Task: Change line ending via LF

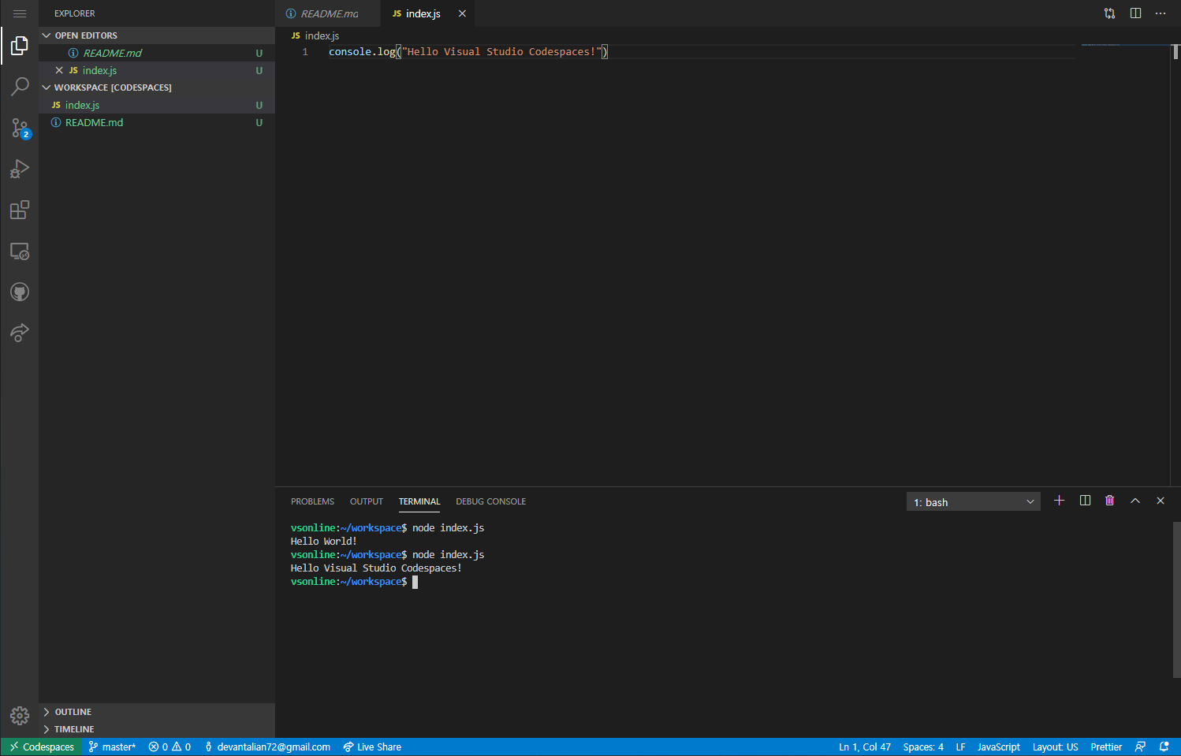Action: pos(960,747)
